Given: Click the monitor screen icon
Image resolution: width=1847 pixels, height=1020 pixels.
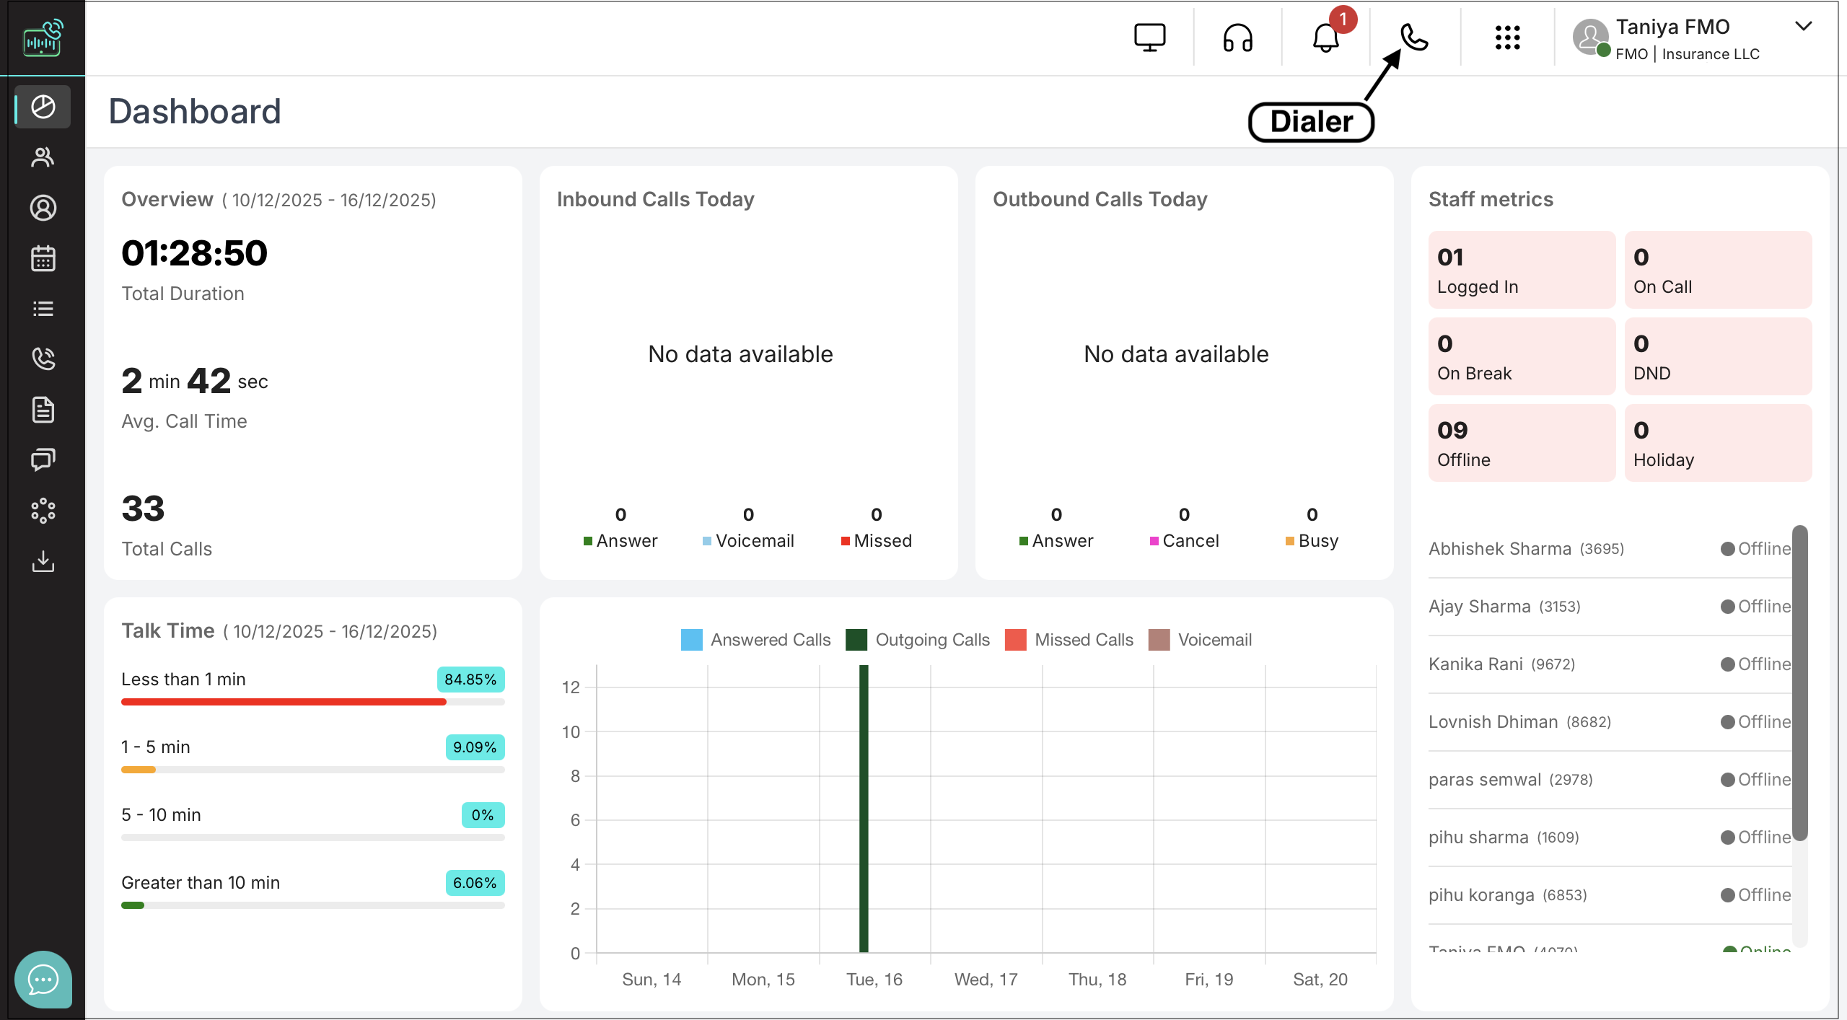Looking at the screenshot, I should [x=1149, y=38].
